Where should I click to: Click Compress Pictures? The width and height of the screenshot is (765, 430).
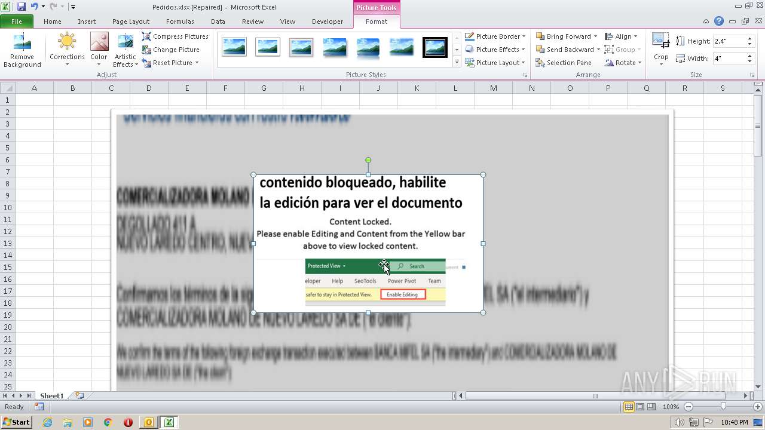(x=175, y=36)
